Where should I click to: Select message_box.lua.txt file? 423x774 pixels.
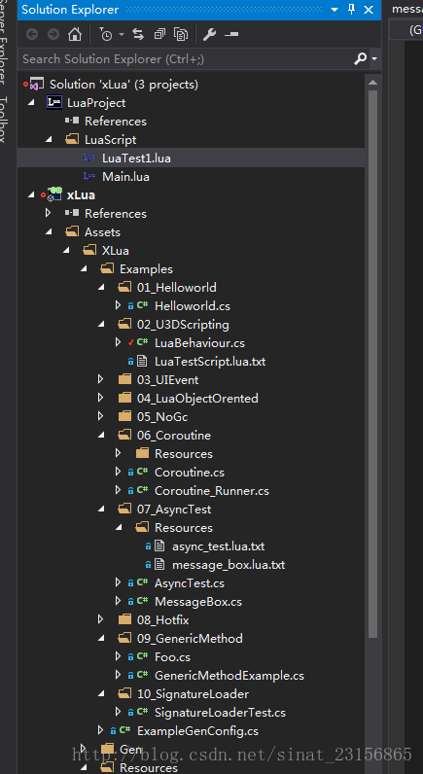[x=229, y=565]
